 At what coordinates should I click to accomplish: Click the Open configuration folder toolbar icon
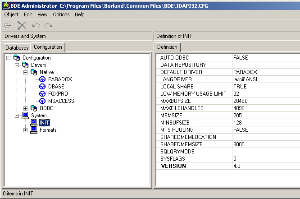pos(8,26)
